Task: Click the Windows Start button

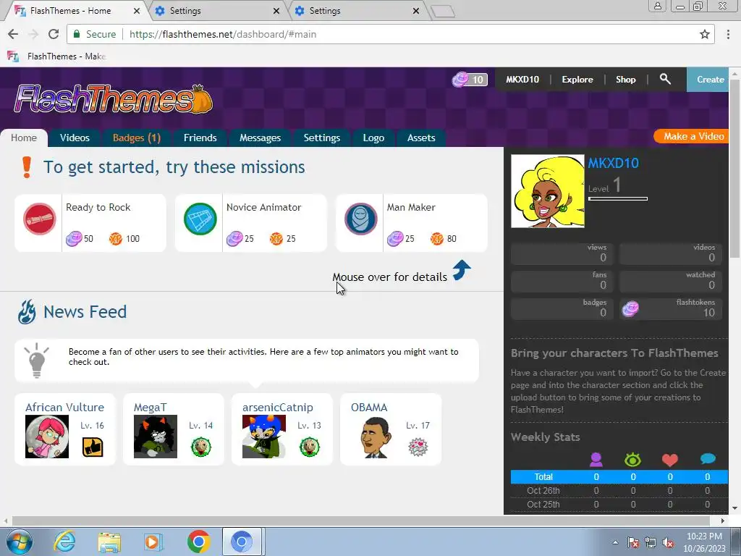Action: (x=19, y=542)
